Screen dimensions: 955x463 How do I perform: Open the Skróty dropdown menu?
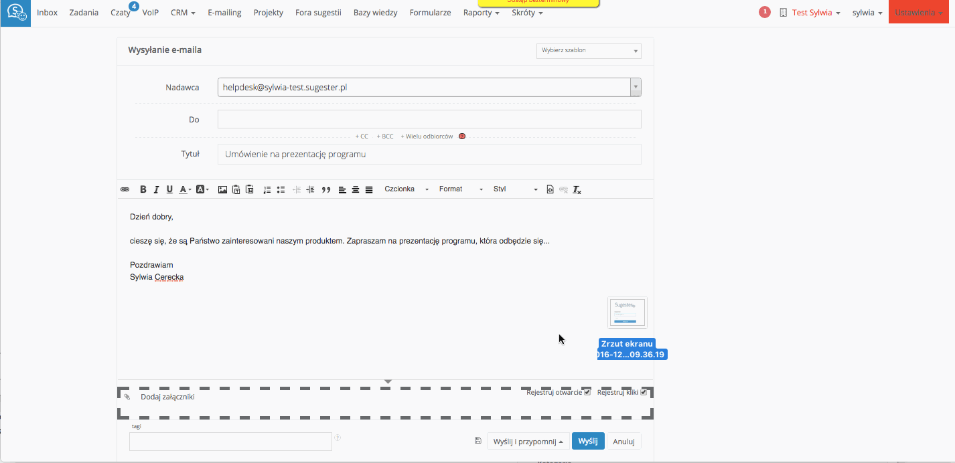(527, 13)
